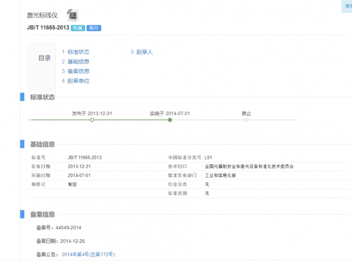Click the partially visible top-right corner button

tap(346, 5)
